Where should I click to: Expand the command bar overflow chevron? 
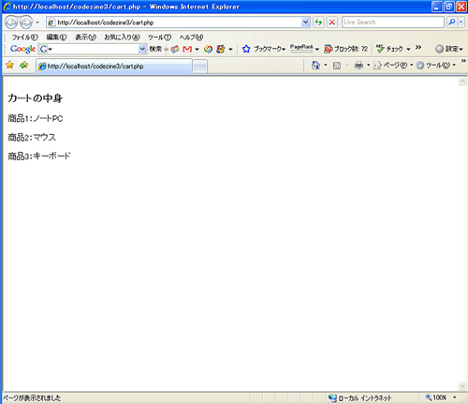click(x=463, y=61)
